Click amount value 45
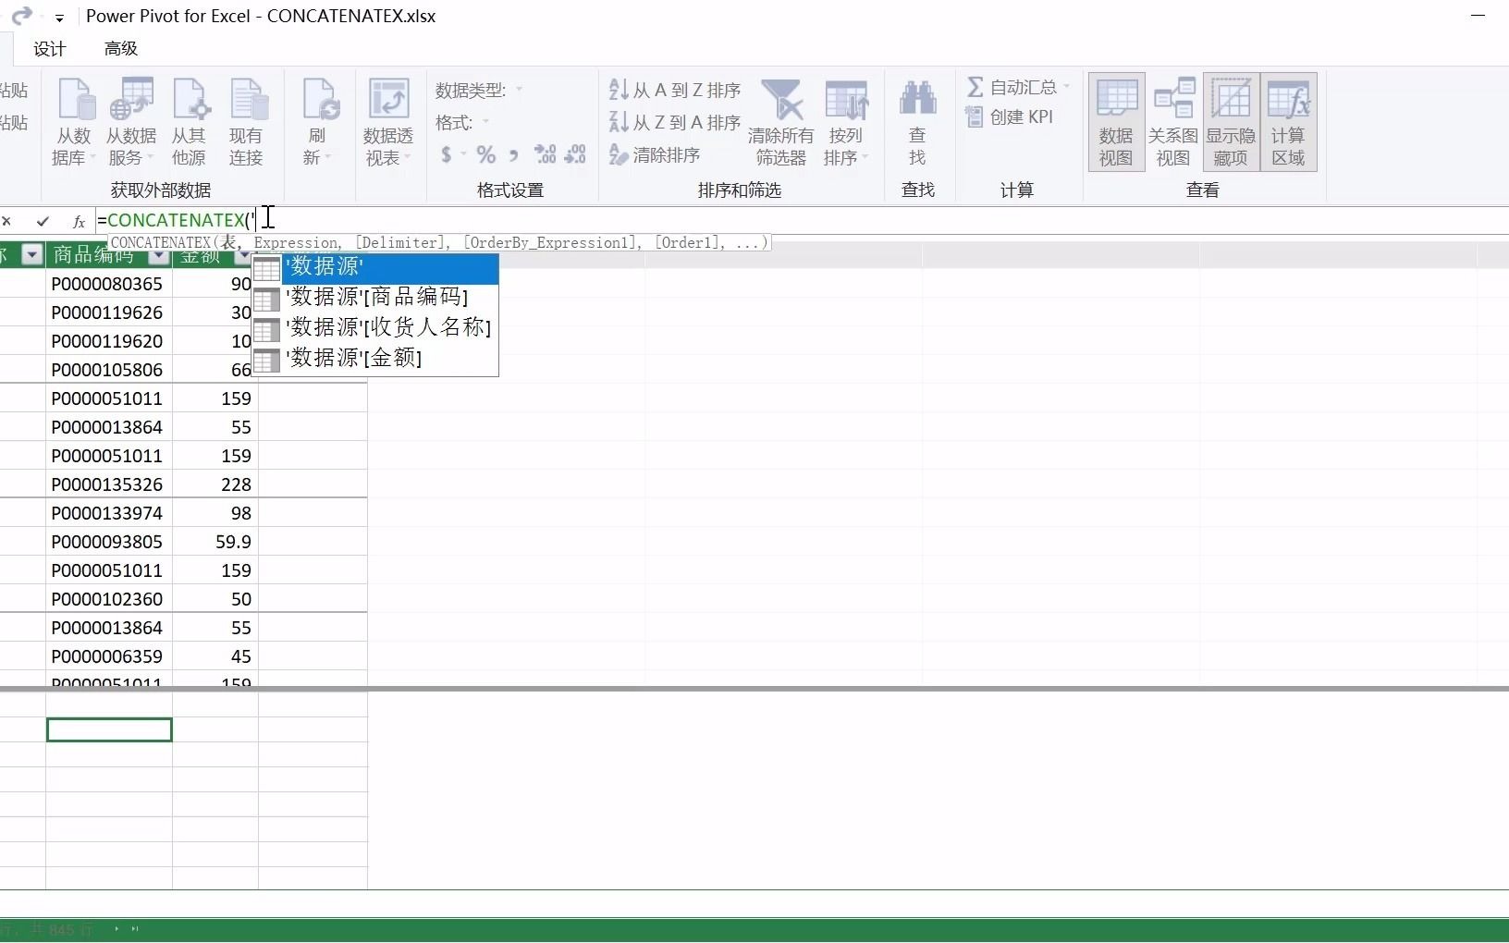 point(215,656)
